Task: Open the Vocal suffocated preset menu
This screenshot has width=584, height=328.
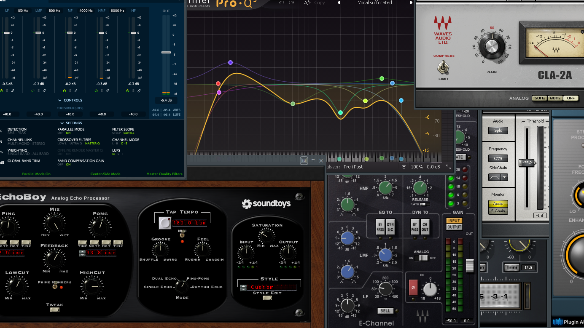Action: pyautogui.click(x=375, y=3)
